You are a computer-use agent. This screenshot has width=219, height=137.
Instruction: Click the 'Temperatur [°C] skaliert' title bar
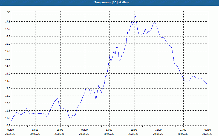pos(109,2)
